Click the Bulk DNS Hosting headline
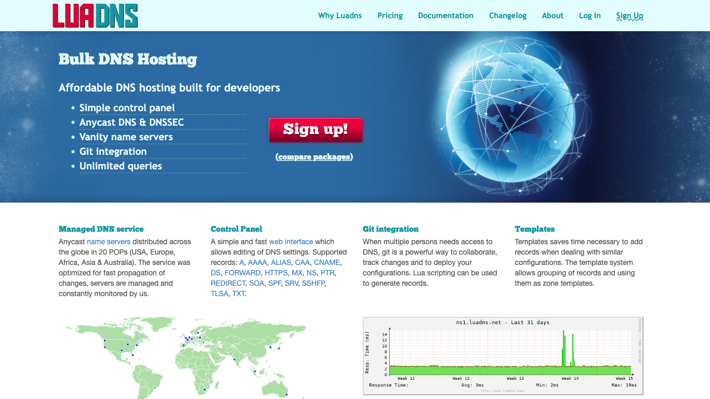710x399 pixels. (x=128, y=59)
